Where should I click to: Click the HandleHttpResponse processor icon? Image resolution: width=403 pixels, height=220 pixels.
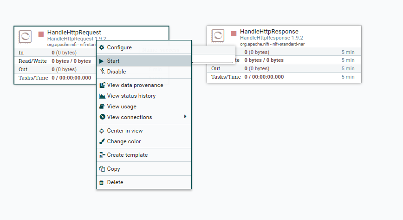[218, 35]
